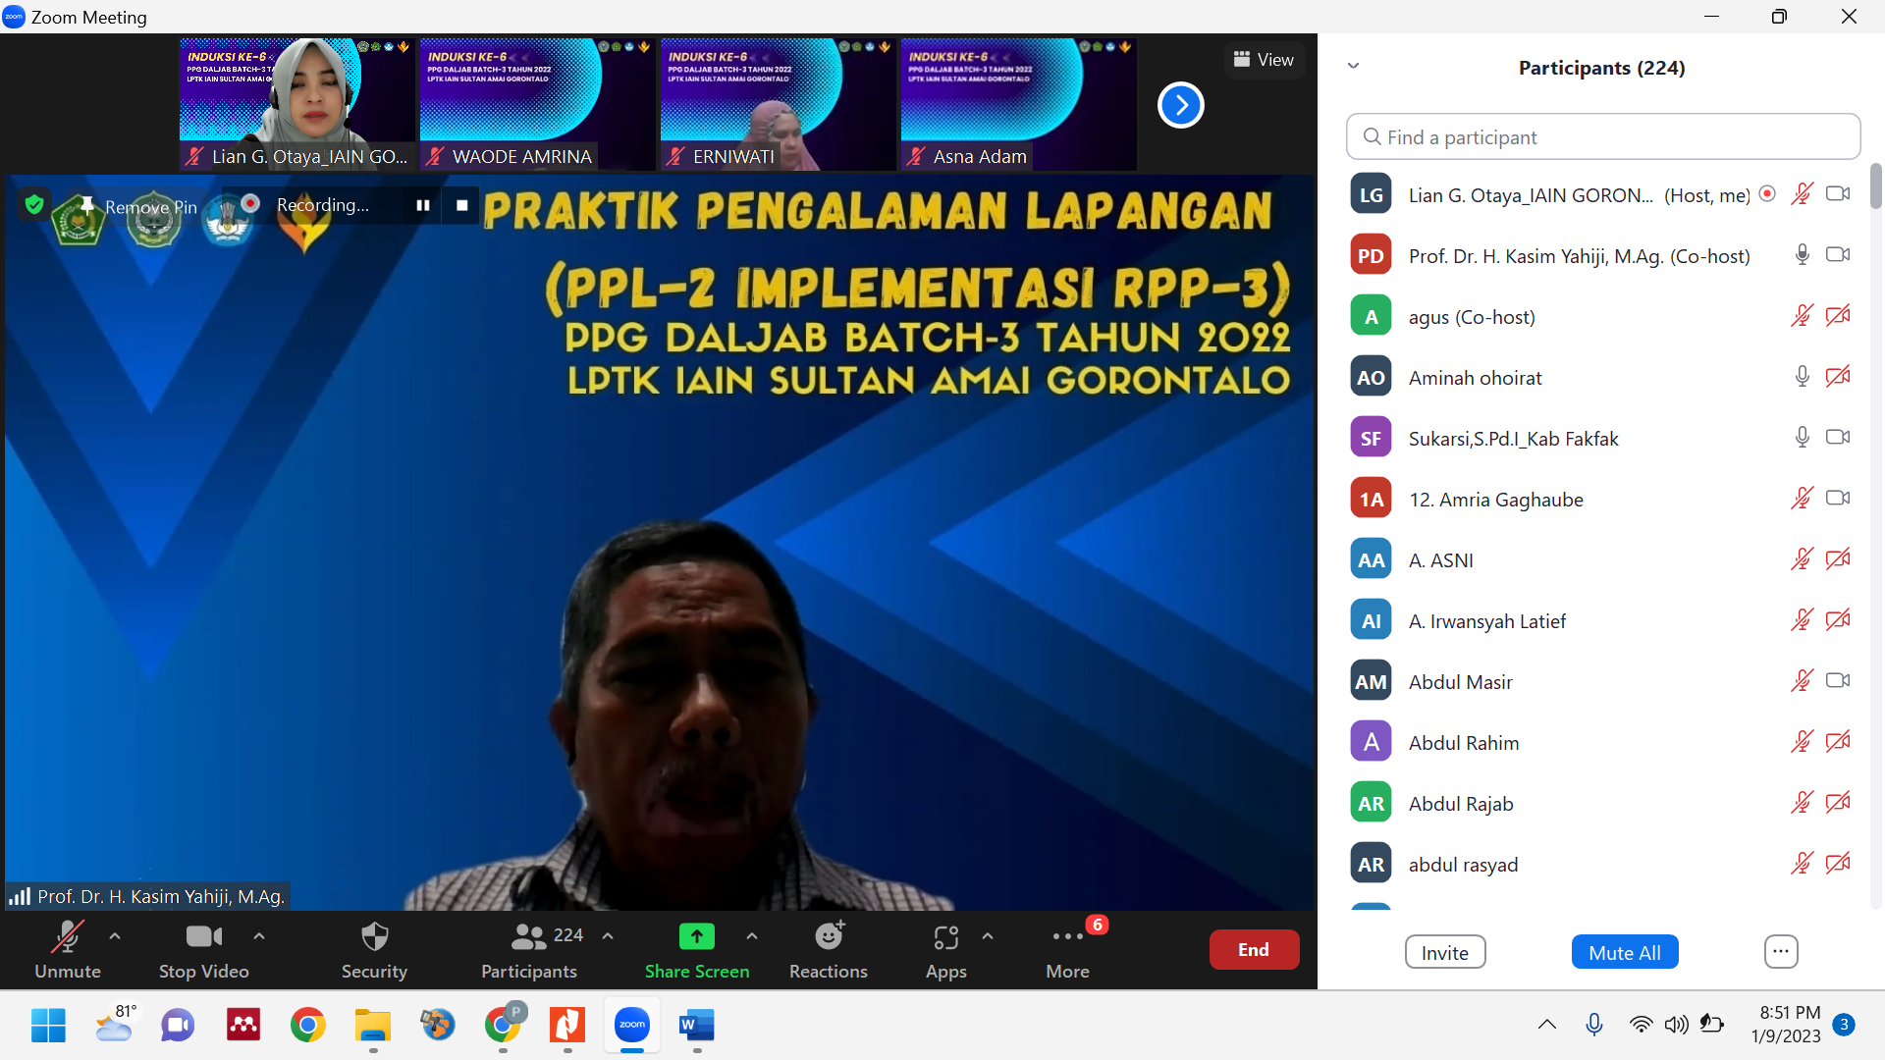
Task: Click the Find a participant search field
Action: (x=1602, y=137)
